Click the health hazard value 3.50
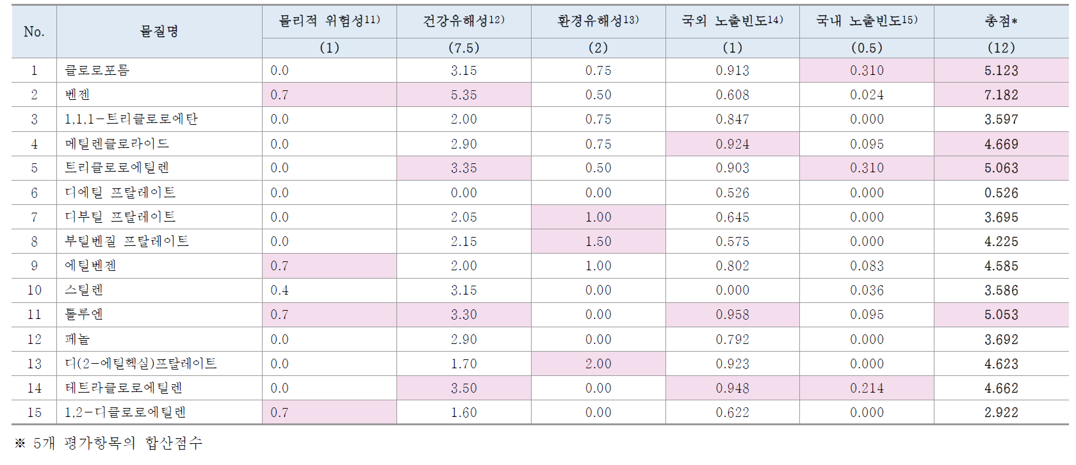Viewport: 1076px width, 465px height. (464, 388)
